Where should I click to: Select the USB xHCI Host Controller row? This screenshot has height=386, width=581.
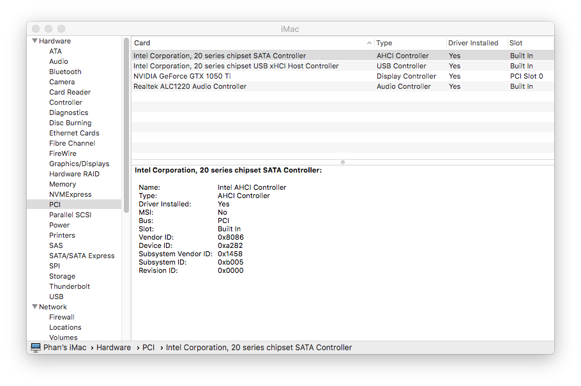click(236, 66)
